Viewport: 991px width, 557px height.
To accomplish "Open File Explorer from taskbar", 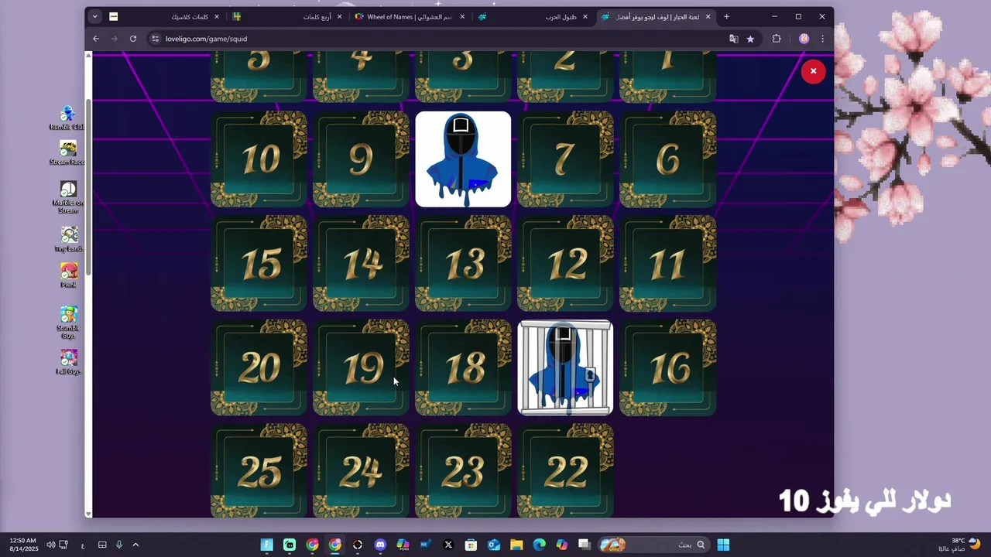I will (516, 545).
